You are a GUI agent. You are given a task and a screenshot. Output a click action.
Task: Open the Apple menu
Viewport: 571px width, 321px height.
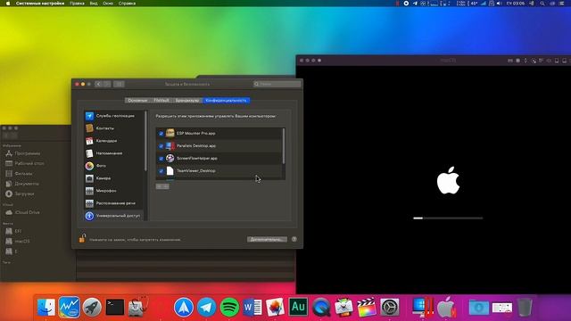tap(8, 4)
